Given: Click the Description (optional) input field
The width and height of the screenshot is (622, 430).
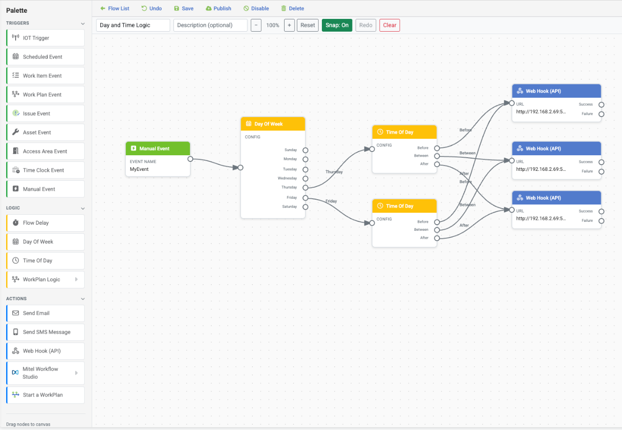Looking at the screenshot, I should 210,25.
